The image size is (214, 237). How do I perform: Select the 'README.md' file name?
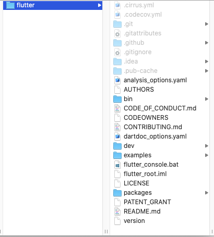tap(142, 211)
